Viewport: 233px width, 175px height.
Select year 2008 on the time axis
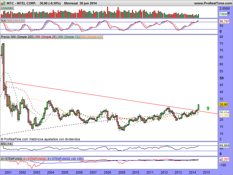107,172
